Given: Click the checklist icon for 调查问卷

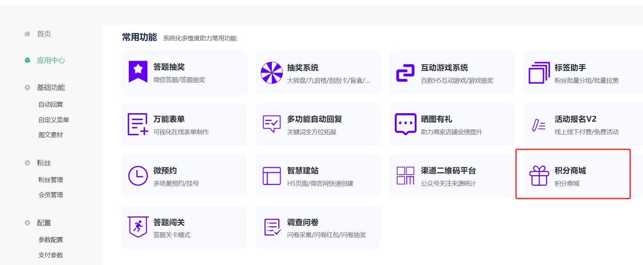Looking at the screenshot, I should coord(273,227).
